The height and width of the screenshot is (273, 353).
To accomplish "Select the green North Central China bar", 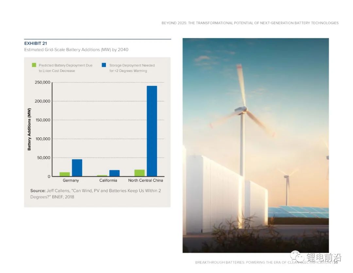I will tap(140, 173).
